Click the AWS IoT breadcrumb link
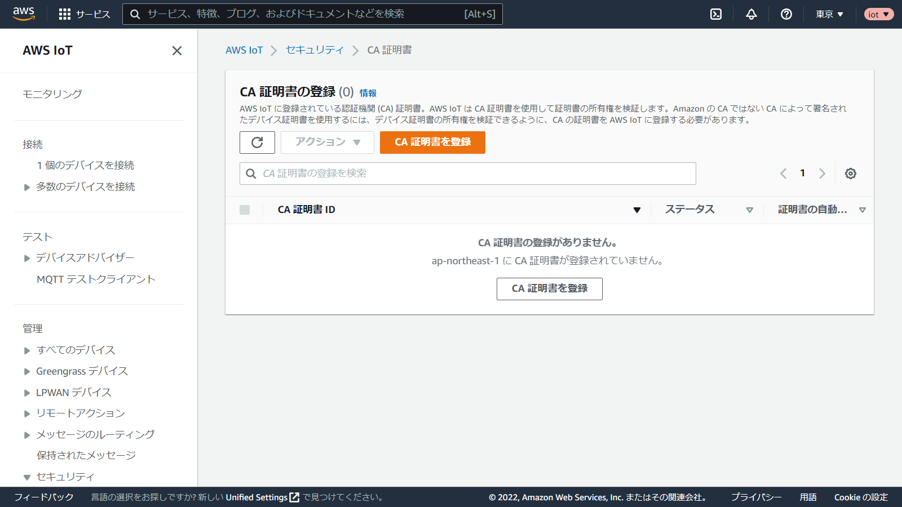902x507 pixels. [x=244, y=50]
